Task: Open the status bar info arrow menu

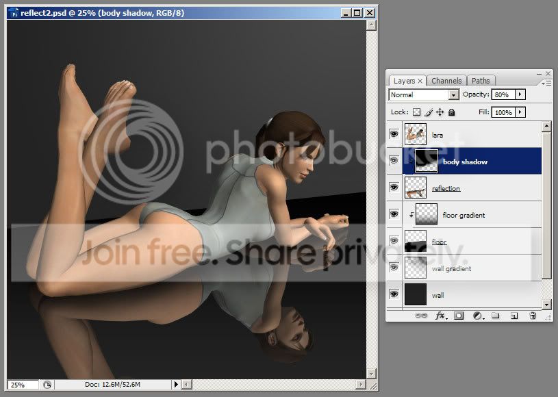Action: click(176, 385)
